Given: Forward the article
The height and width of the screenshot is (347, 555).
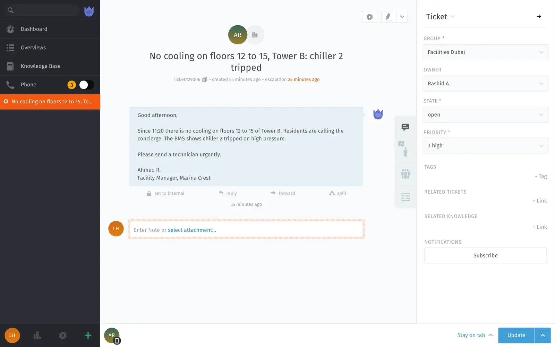Looking at the screenshot, I should pos(283,193).
